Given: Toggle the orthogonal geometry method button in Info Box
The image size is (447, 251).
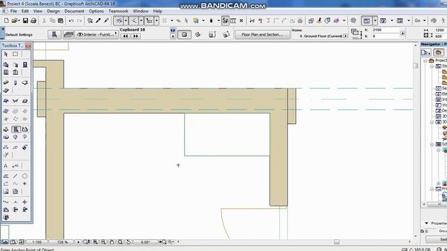Looking at the screenshot, I should click(184, 35).
